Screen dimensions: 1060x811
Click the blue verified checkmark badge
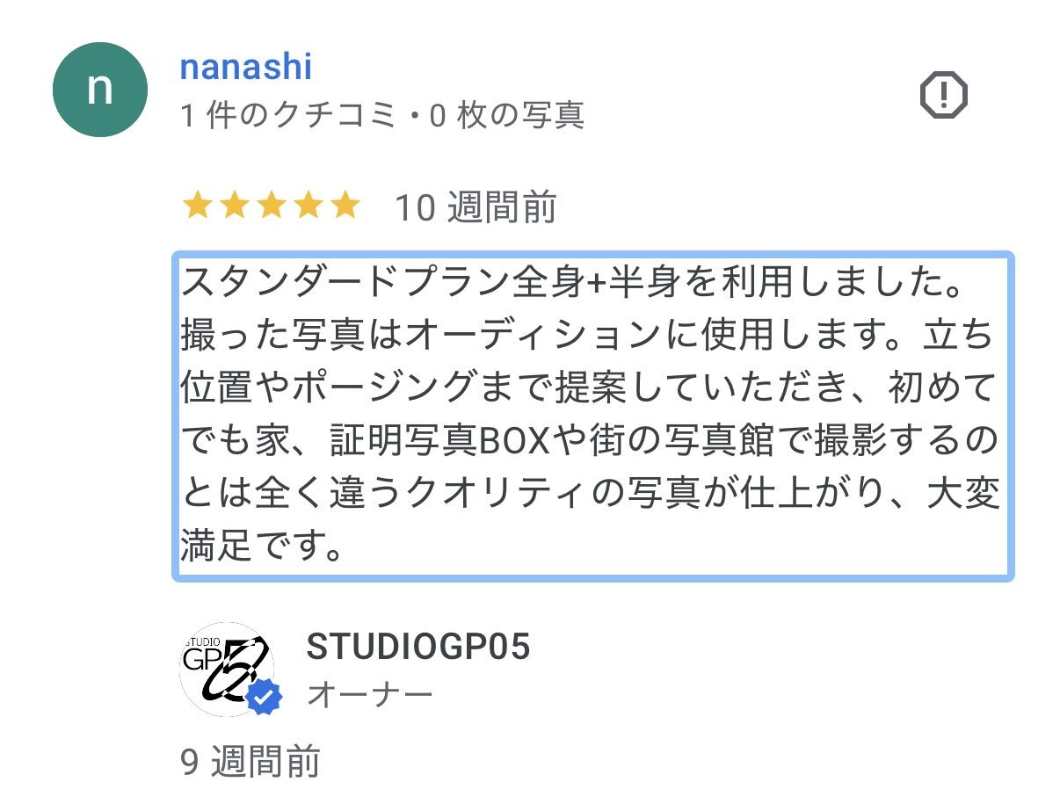click(x=264, y=698)
